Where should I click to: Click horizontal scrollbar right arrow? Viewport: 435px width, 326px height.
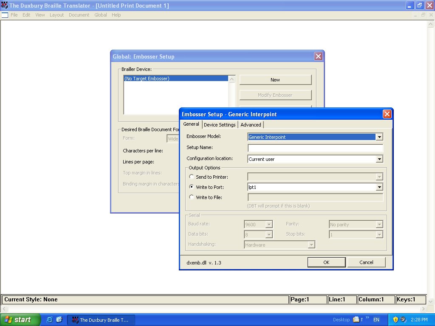click(423, 309)
